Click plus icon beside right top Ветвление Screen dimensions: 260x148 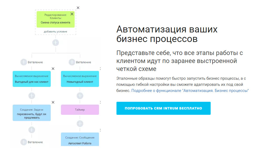(72, 62)
